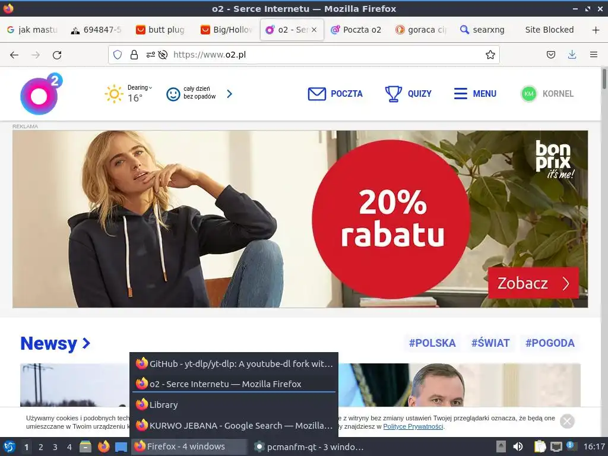Open the network monitor tray icon
Image resolution: width=608 pixels, height=456 pixels.
[556, 446]
